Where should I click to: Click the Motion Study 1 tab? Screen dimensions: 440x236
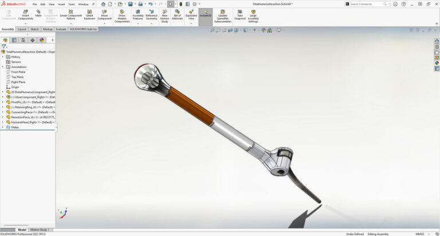coord(40,230)
